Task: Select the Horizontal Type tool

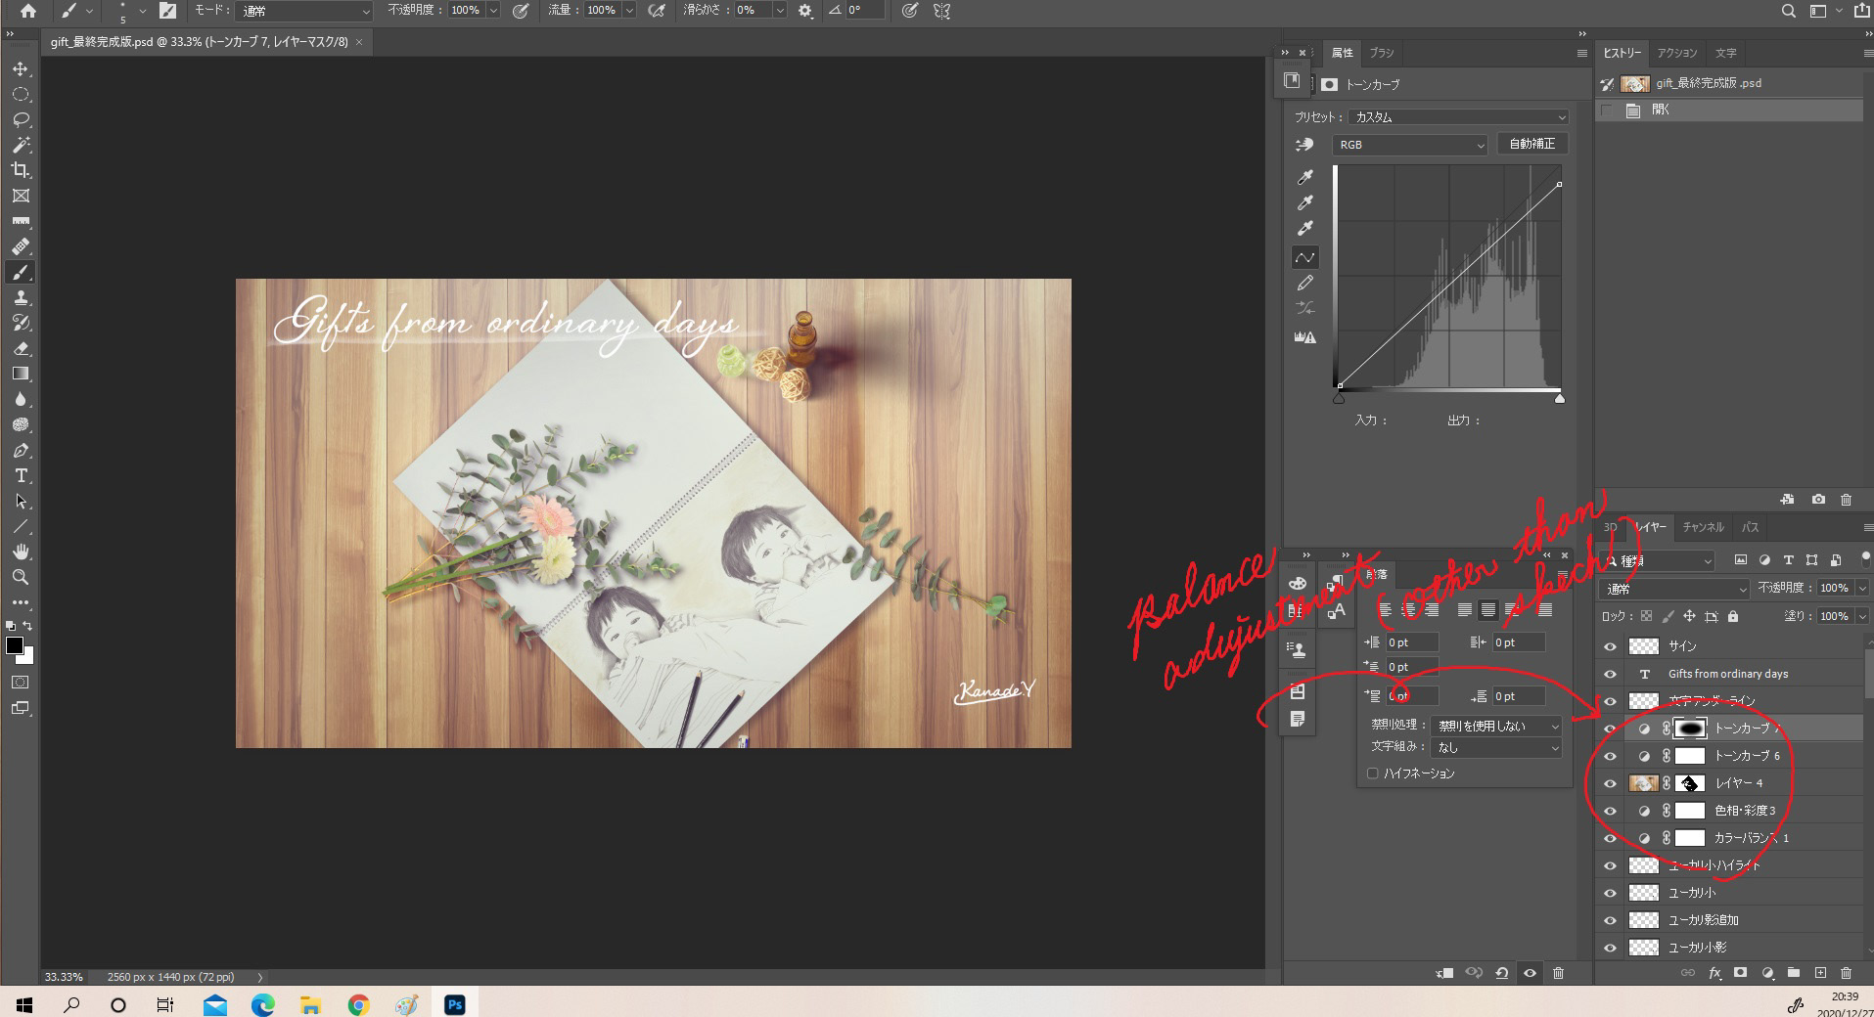Action: coord(21,476)
